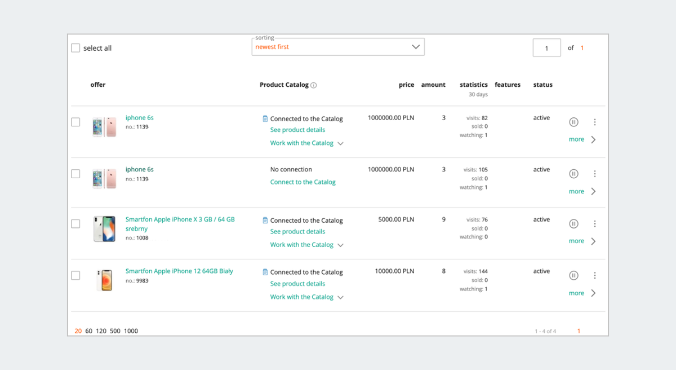This screenshot has width=676, height=370.
Task: Click the status column header
Action: [x=543, y=85]
